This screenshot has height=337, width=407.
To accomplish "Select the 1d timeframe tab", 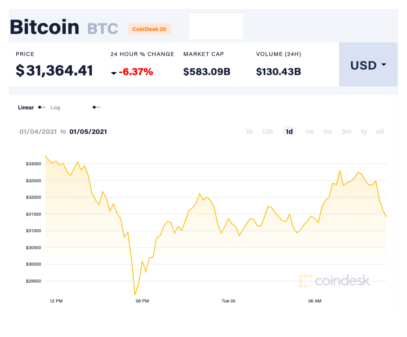I will coord(289,131).
